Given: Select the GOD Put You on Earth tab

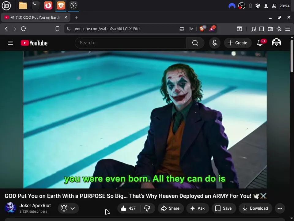Looking at the screenshot, I should [x=36, y=17].
